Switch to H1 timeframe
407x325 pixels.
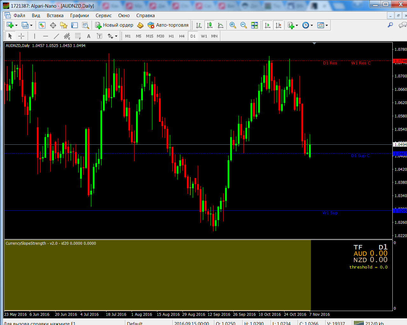coord(171,36)
